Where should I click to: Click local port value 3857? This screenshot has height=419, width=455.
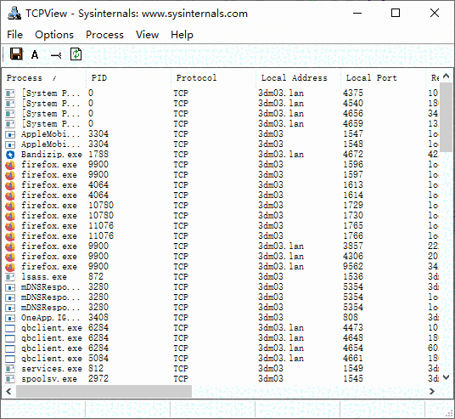pyautogui.click(x=353, y=246)
